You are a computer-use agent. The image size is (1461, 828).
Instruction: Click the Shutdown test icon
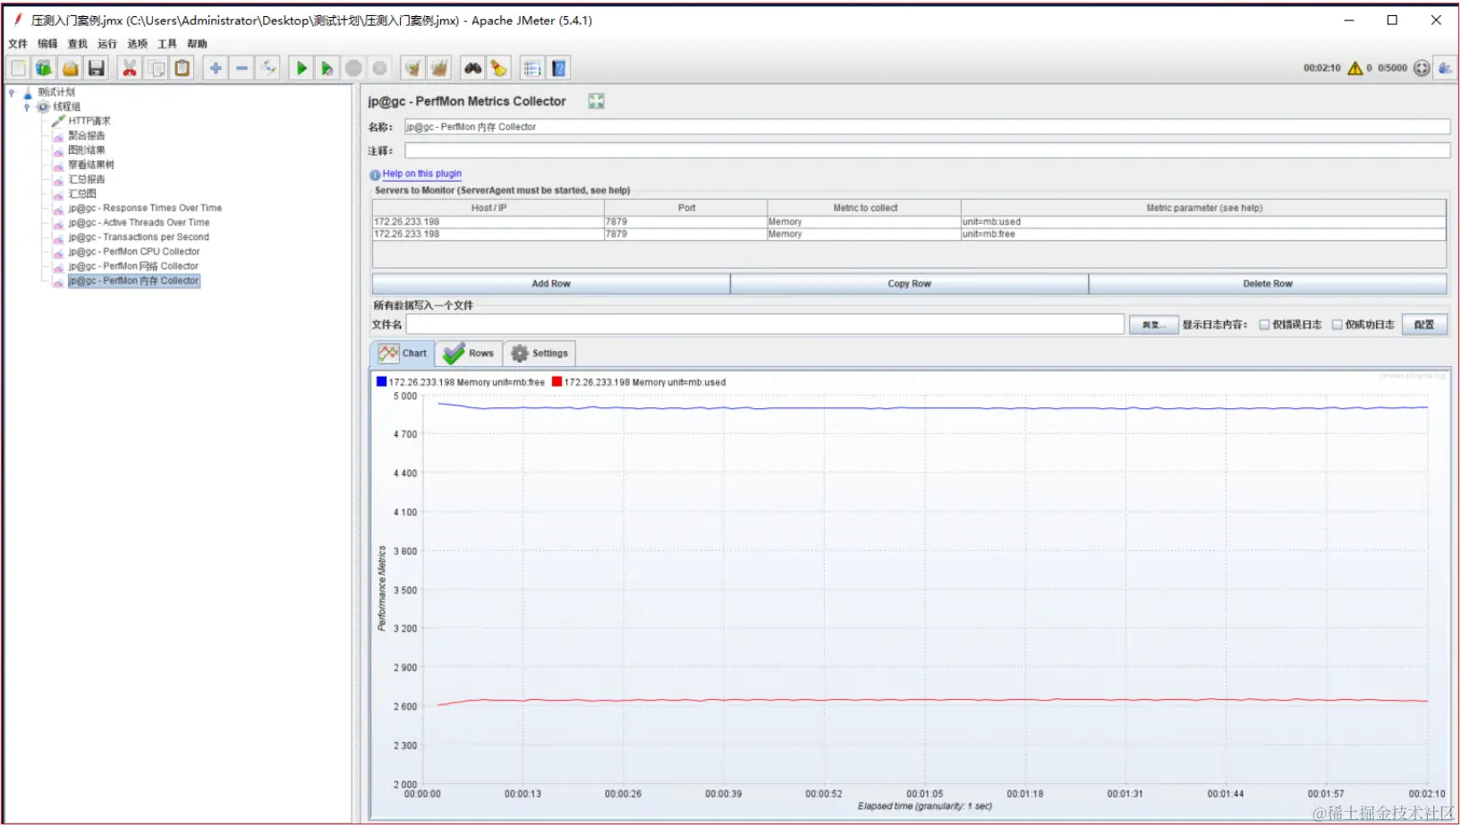(x=380, y=68)
